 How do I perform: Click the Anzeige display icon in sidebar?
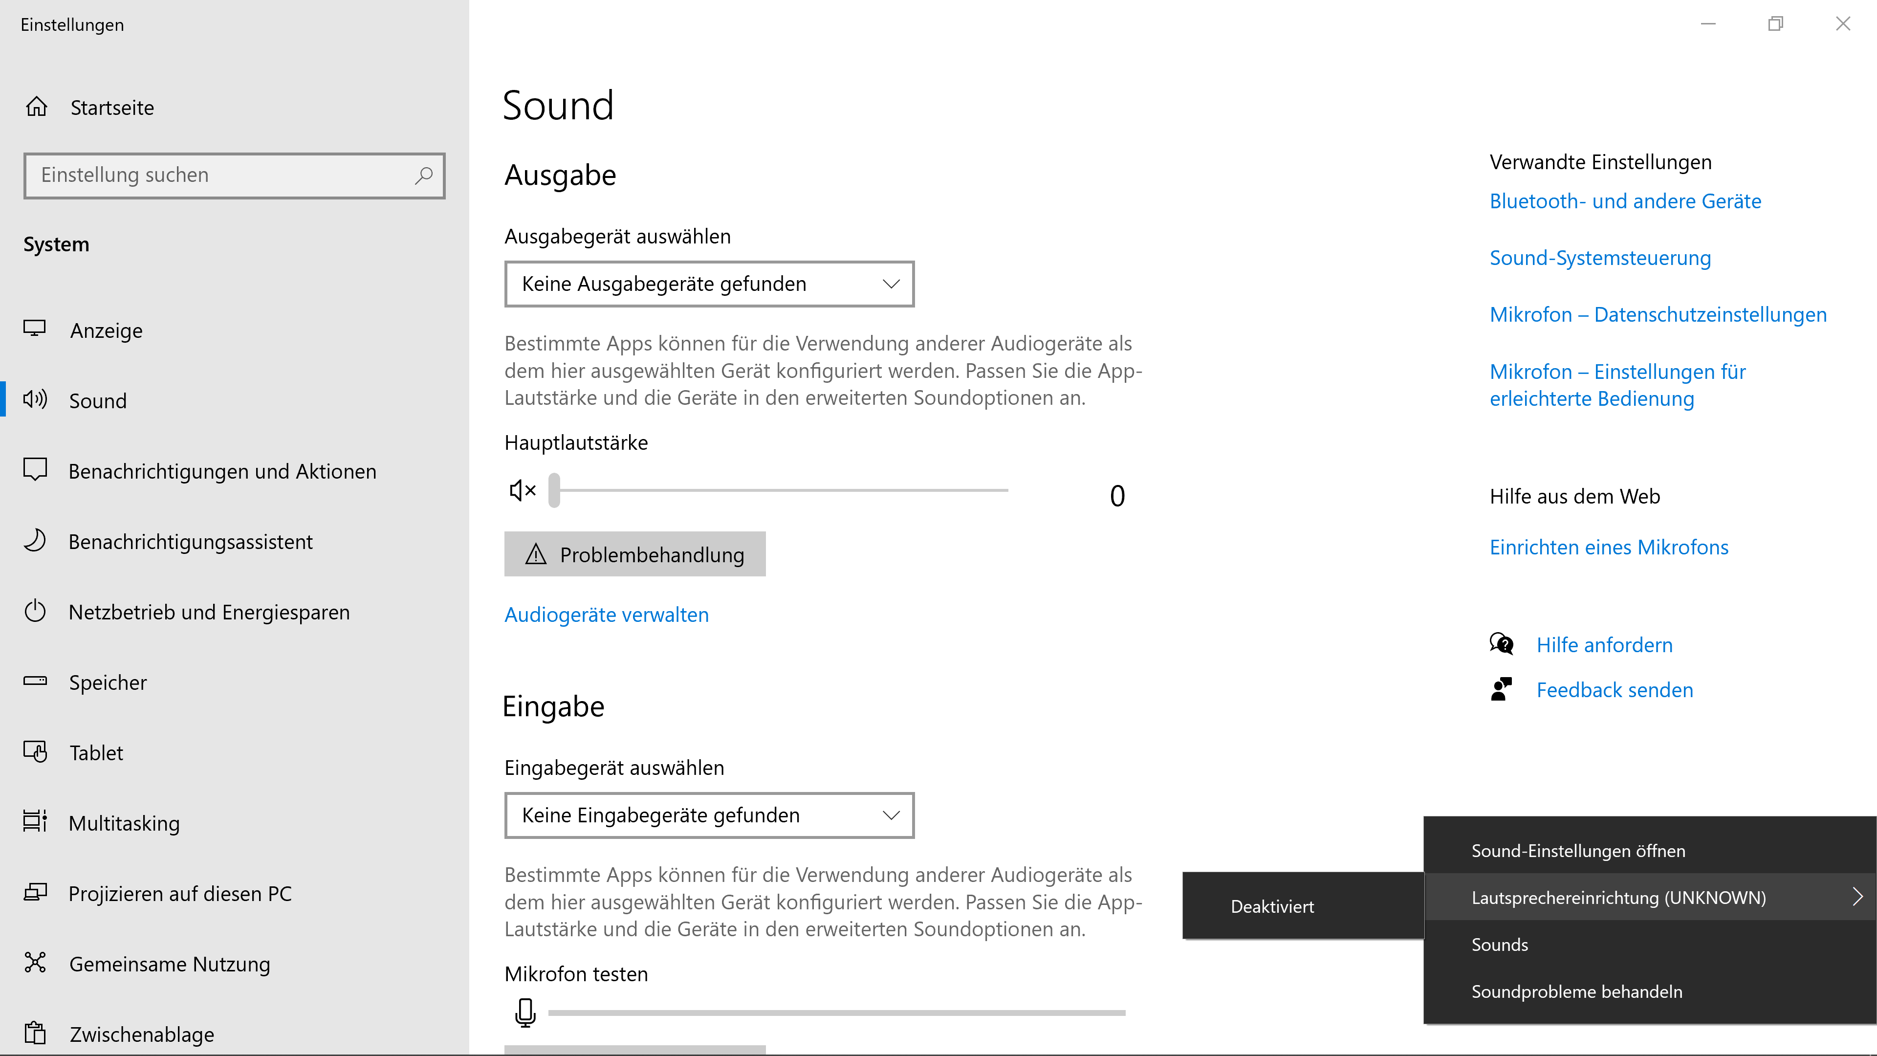point(34,329)
